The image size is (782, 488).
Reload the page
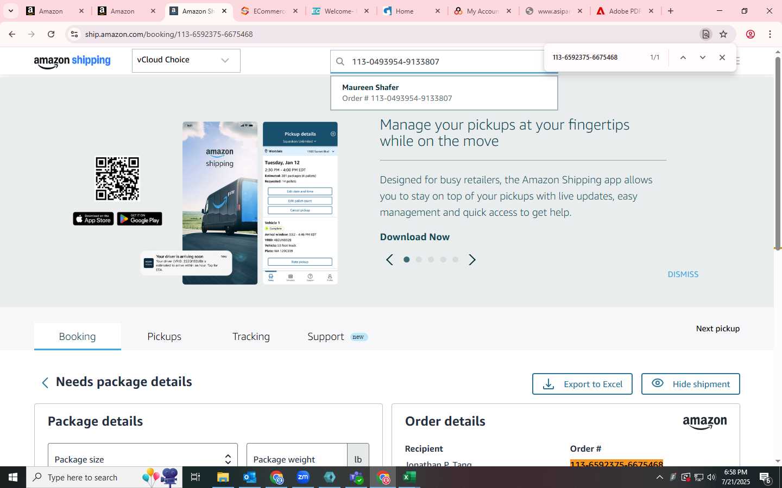tap(51, 34)
